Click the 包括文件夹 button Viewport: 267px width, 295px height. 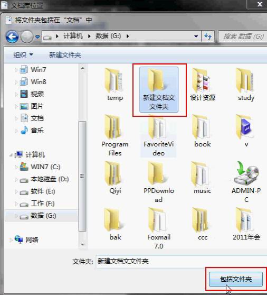click(x=236, y=279)
